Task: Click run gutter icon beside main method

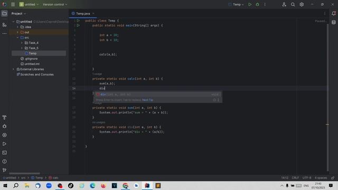Action: click(x=78, y=25)
